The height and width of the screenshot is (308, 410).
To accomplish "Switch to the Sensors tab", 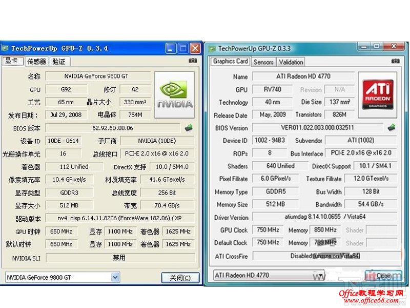I will (x=263, y=62).
